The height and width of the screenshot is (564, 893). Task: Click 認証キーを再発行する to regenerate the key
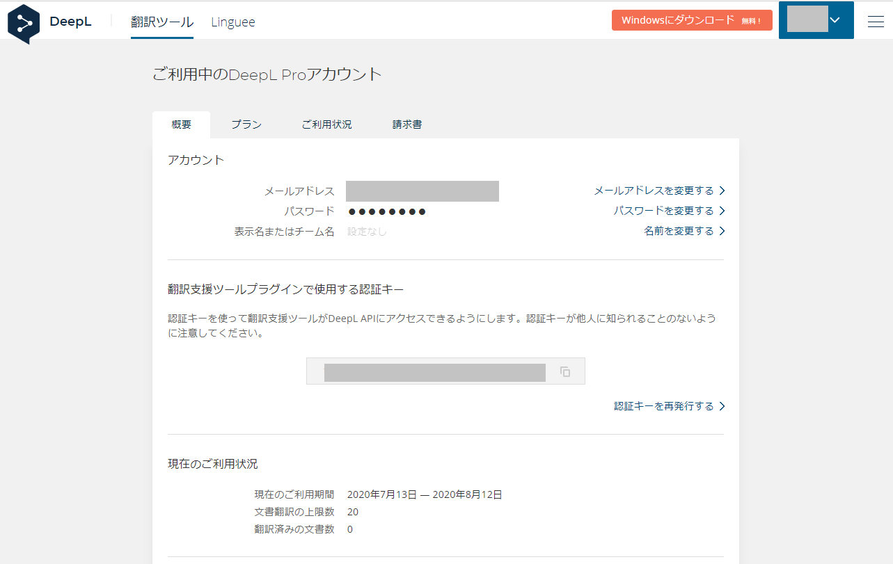click(x=663, y=405)
